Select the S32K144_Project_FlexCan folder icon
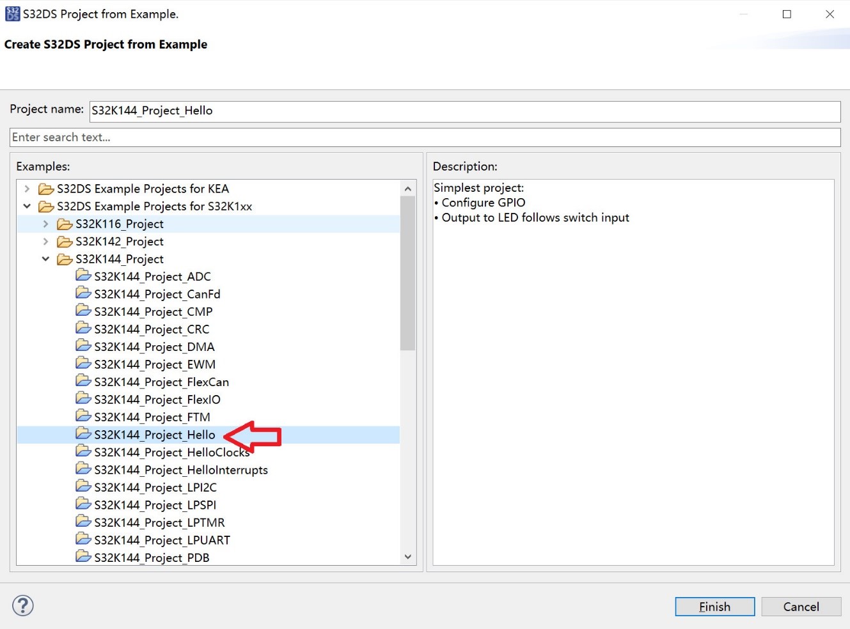850x629 pixels. click(x=83, y=381)
